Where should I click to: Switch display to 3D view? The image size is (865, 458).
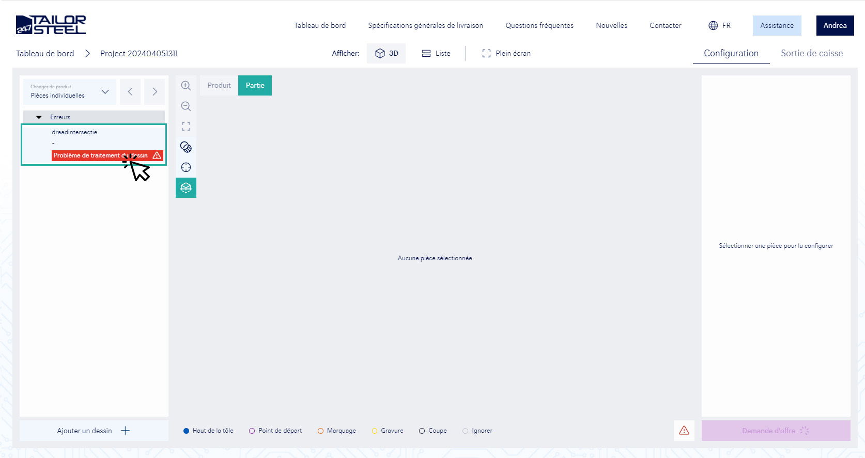click(x=387, y=53)
